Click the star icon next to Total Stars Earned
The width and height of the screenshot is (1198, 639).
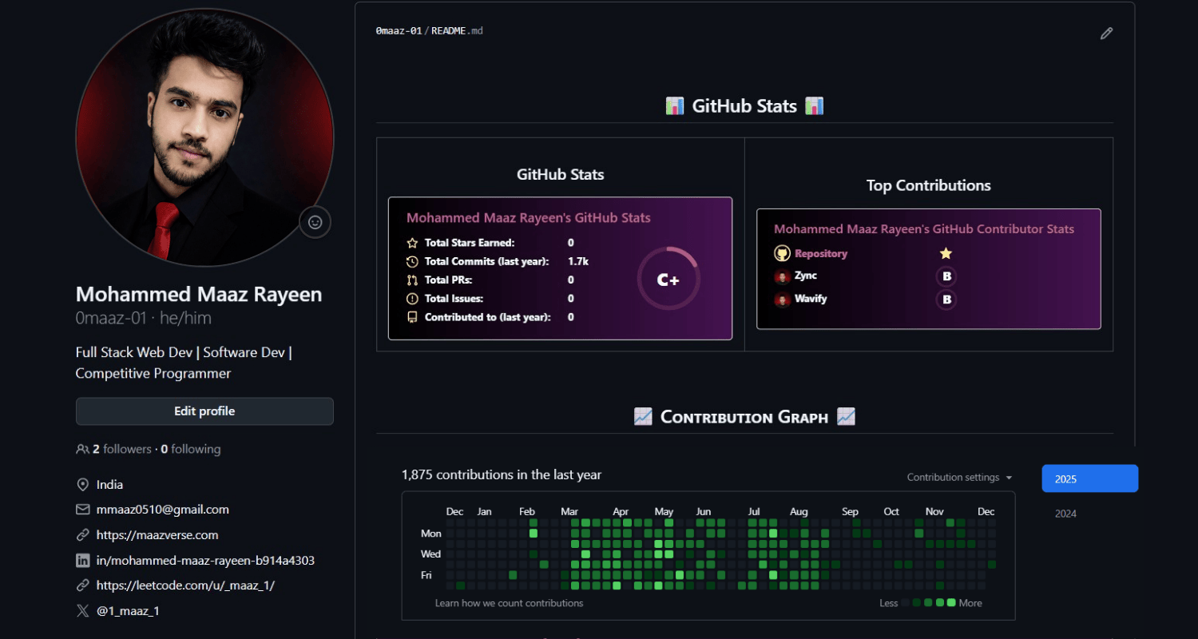pyautogui.click(x=412, y=243)
